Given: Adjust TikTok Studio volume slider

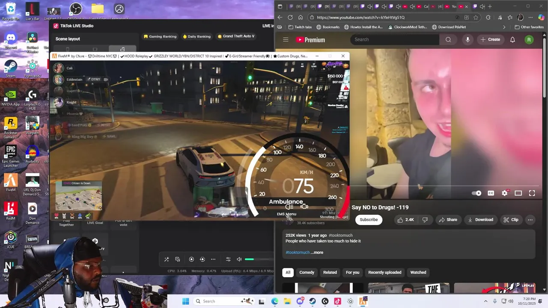Looking at the screenshot, I should (259, 259).
